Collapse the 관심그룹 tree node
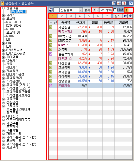Viewport: 134px width, 161px height. tap(3, 8)
